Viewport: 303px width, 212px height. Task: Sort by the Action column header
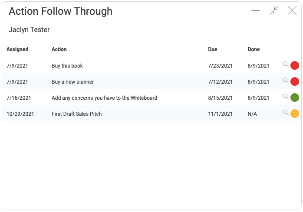pos(59,49)
